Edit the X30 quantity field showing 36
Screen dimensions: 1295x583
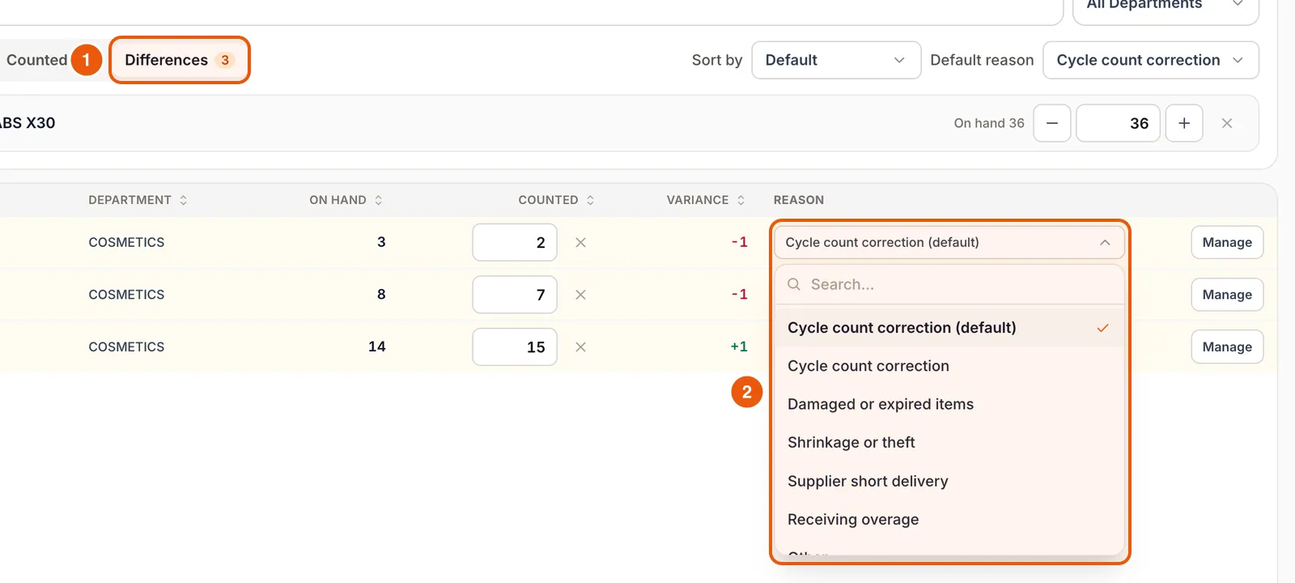tap(1118, 123)
